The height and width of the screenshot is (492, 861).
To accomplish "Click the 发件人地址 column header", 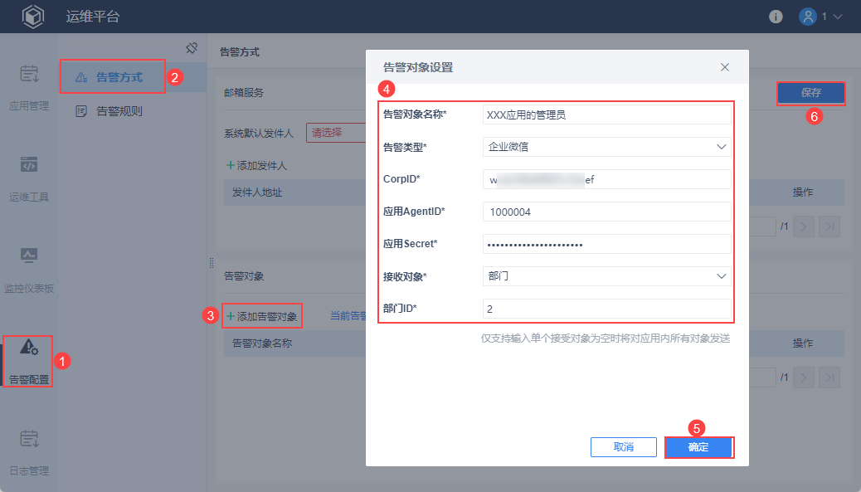I will 257,192.
